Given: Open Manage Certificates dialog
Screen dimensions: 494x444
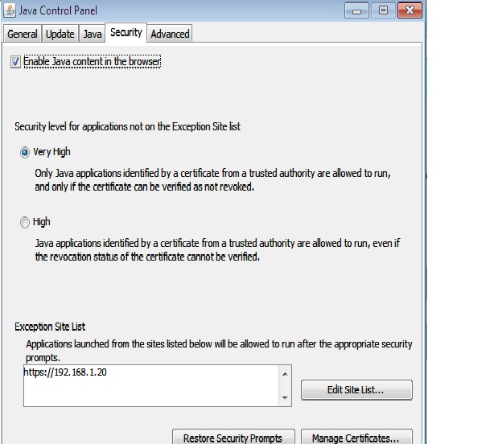Looking at the screenshot, I should pos(356,437).
